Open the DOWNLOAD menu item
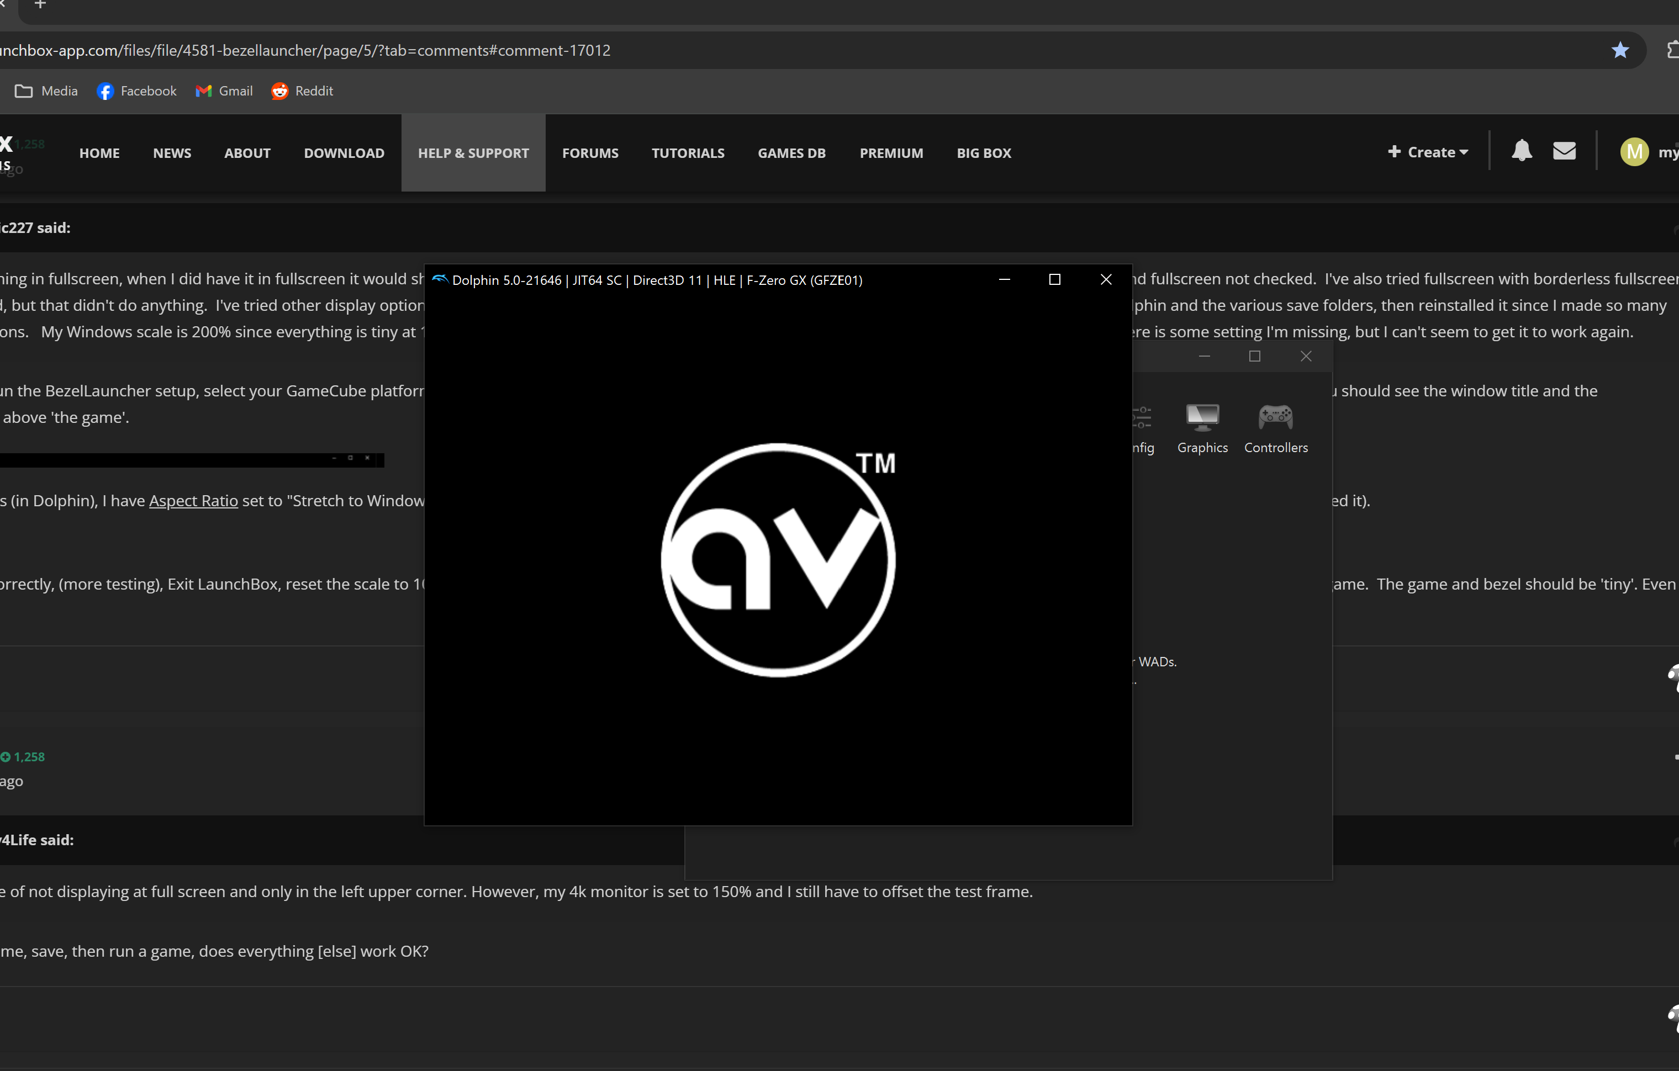Image resolution: width=1679 pixels, height=1071 pixels. click(345, 153)
